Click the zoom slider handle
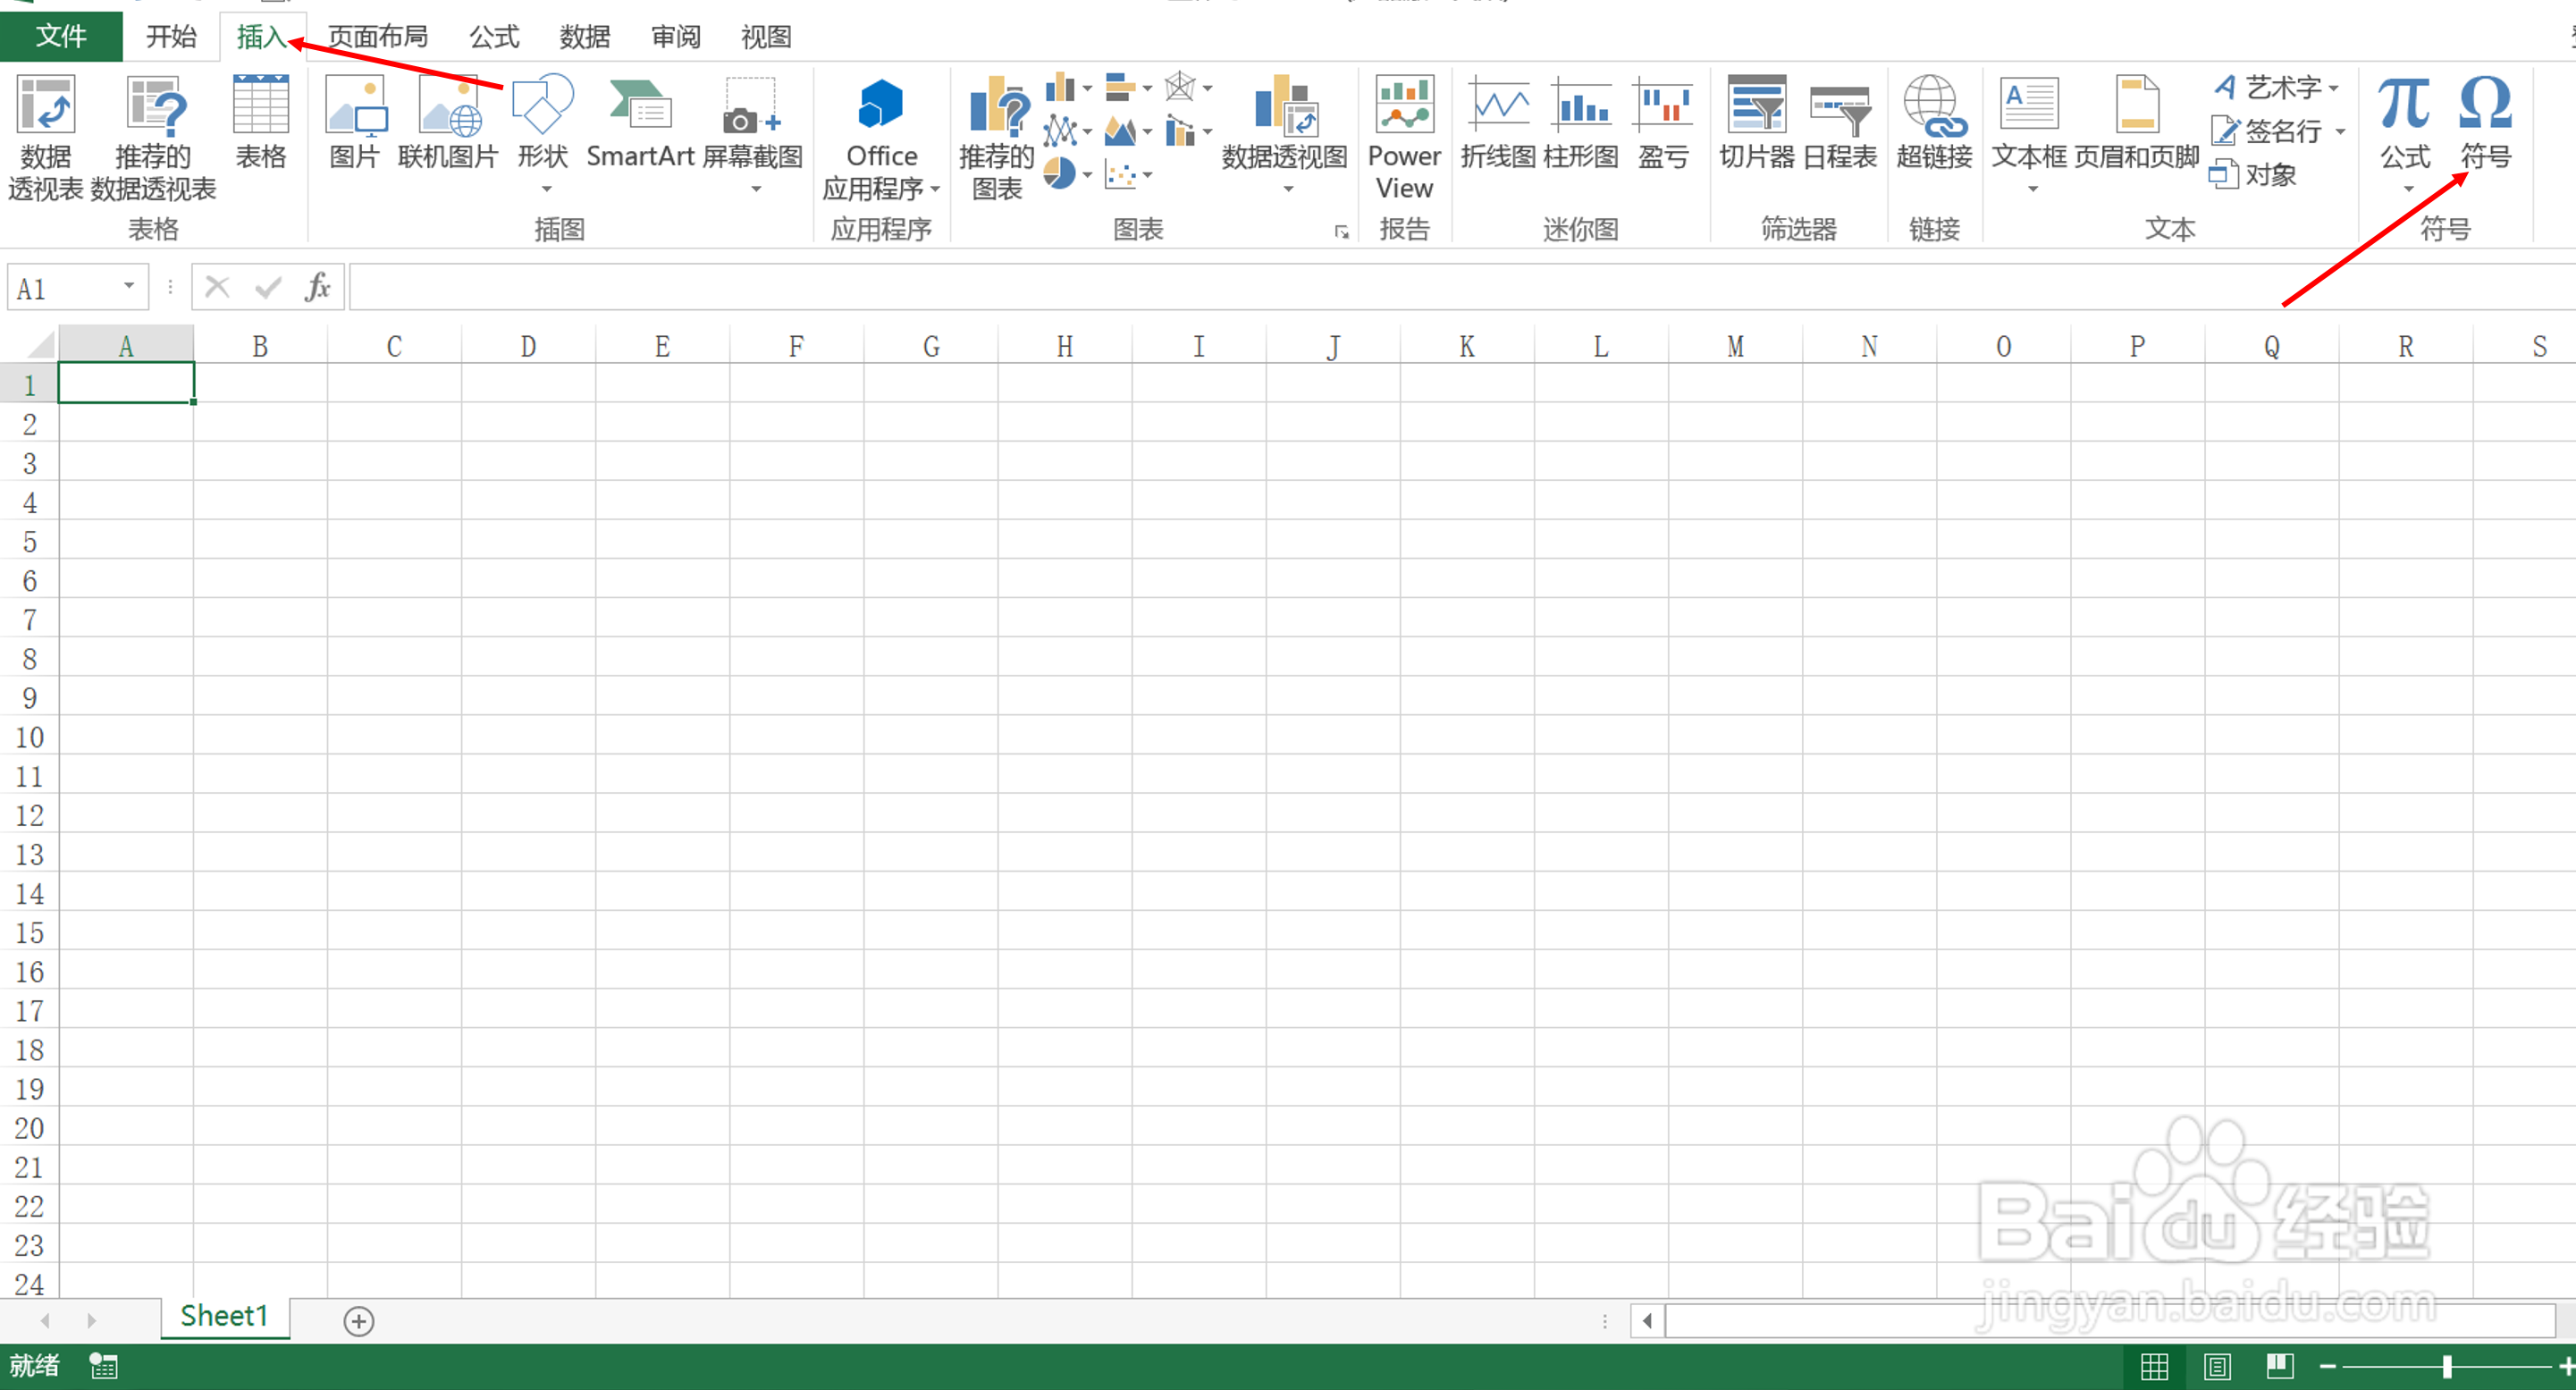Viewport: 2576px width, 1390px height. (x=2446, y=1366)
